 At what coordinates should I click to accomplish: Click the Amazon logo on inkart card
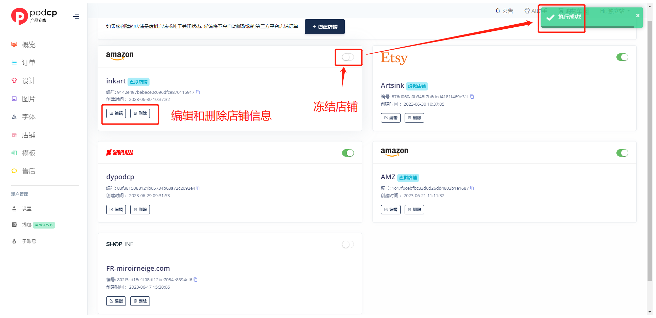120,55
